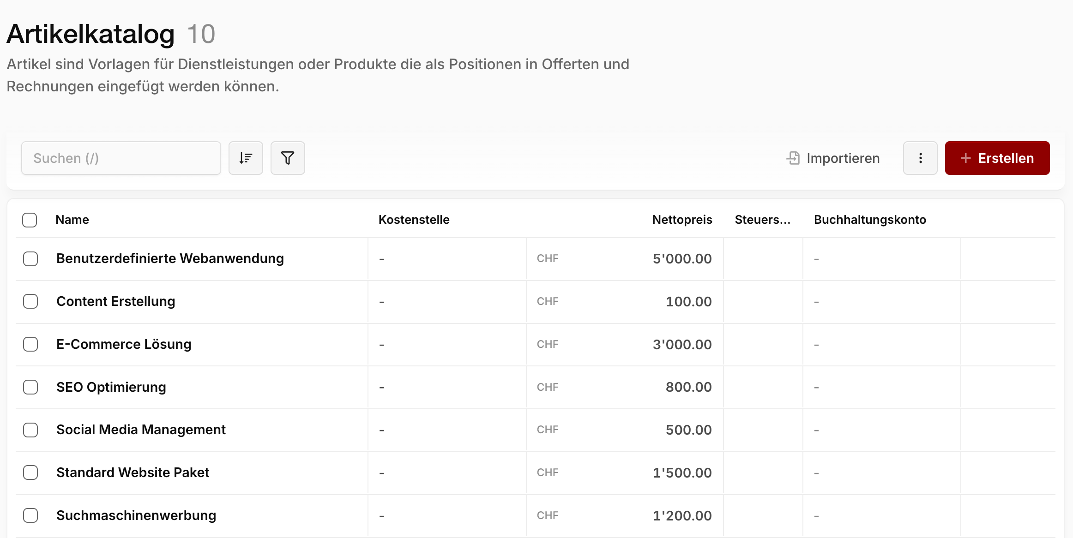Open the Benutzerdefinierte Webanwendung article

[x=170, y=258]
